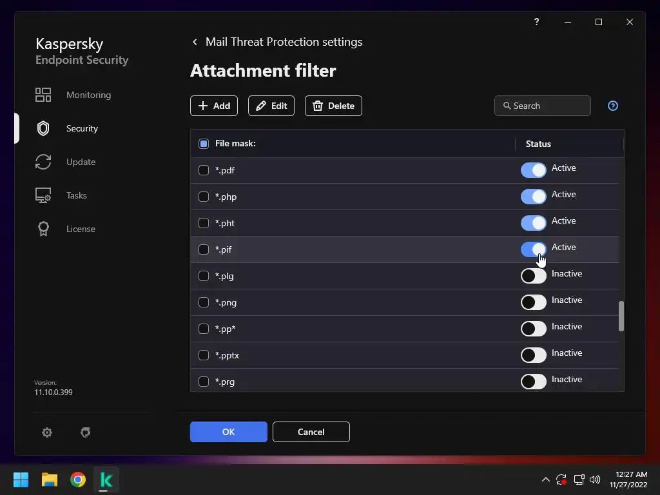
Task: Click the Update arrows icon
Action: pyautogui.click(x=43, y=162)
